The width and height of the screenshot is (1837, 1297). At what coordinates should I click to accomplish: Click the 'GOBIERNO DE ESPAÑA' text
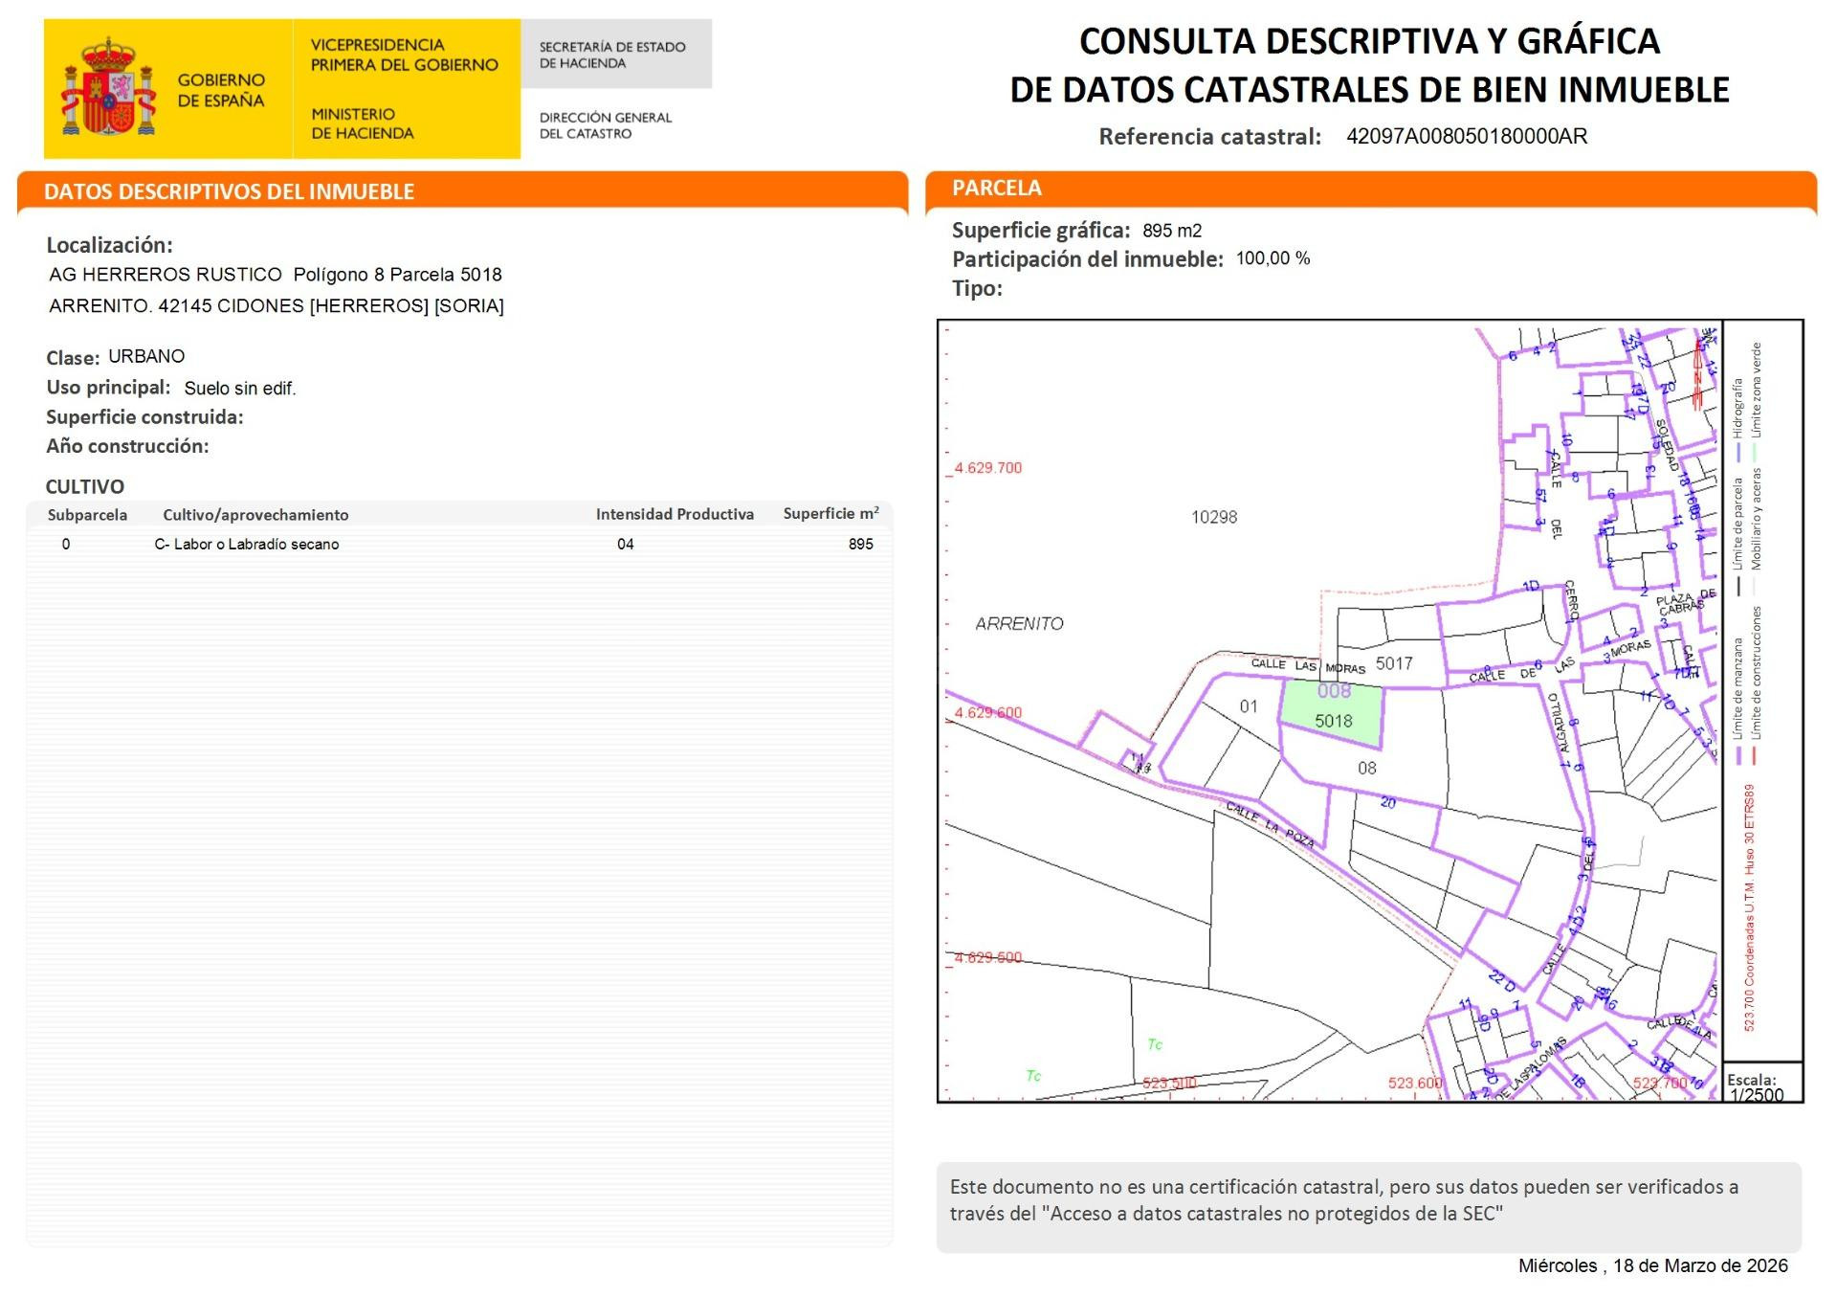click(221, 90)
